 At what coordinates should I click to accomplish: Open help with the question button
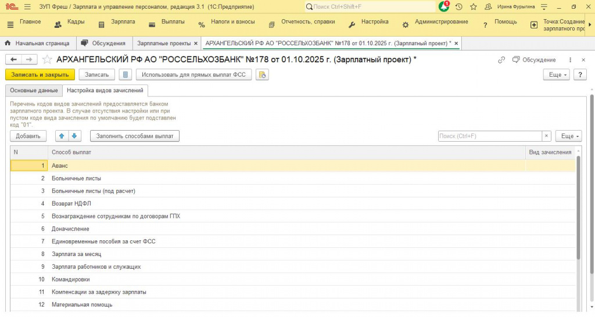[580, 75]
